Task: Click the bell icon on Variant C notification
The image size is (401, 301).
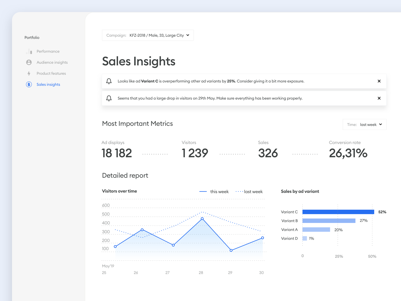Action: click(109, 81)
